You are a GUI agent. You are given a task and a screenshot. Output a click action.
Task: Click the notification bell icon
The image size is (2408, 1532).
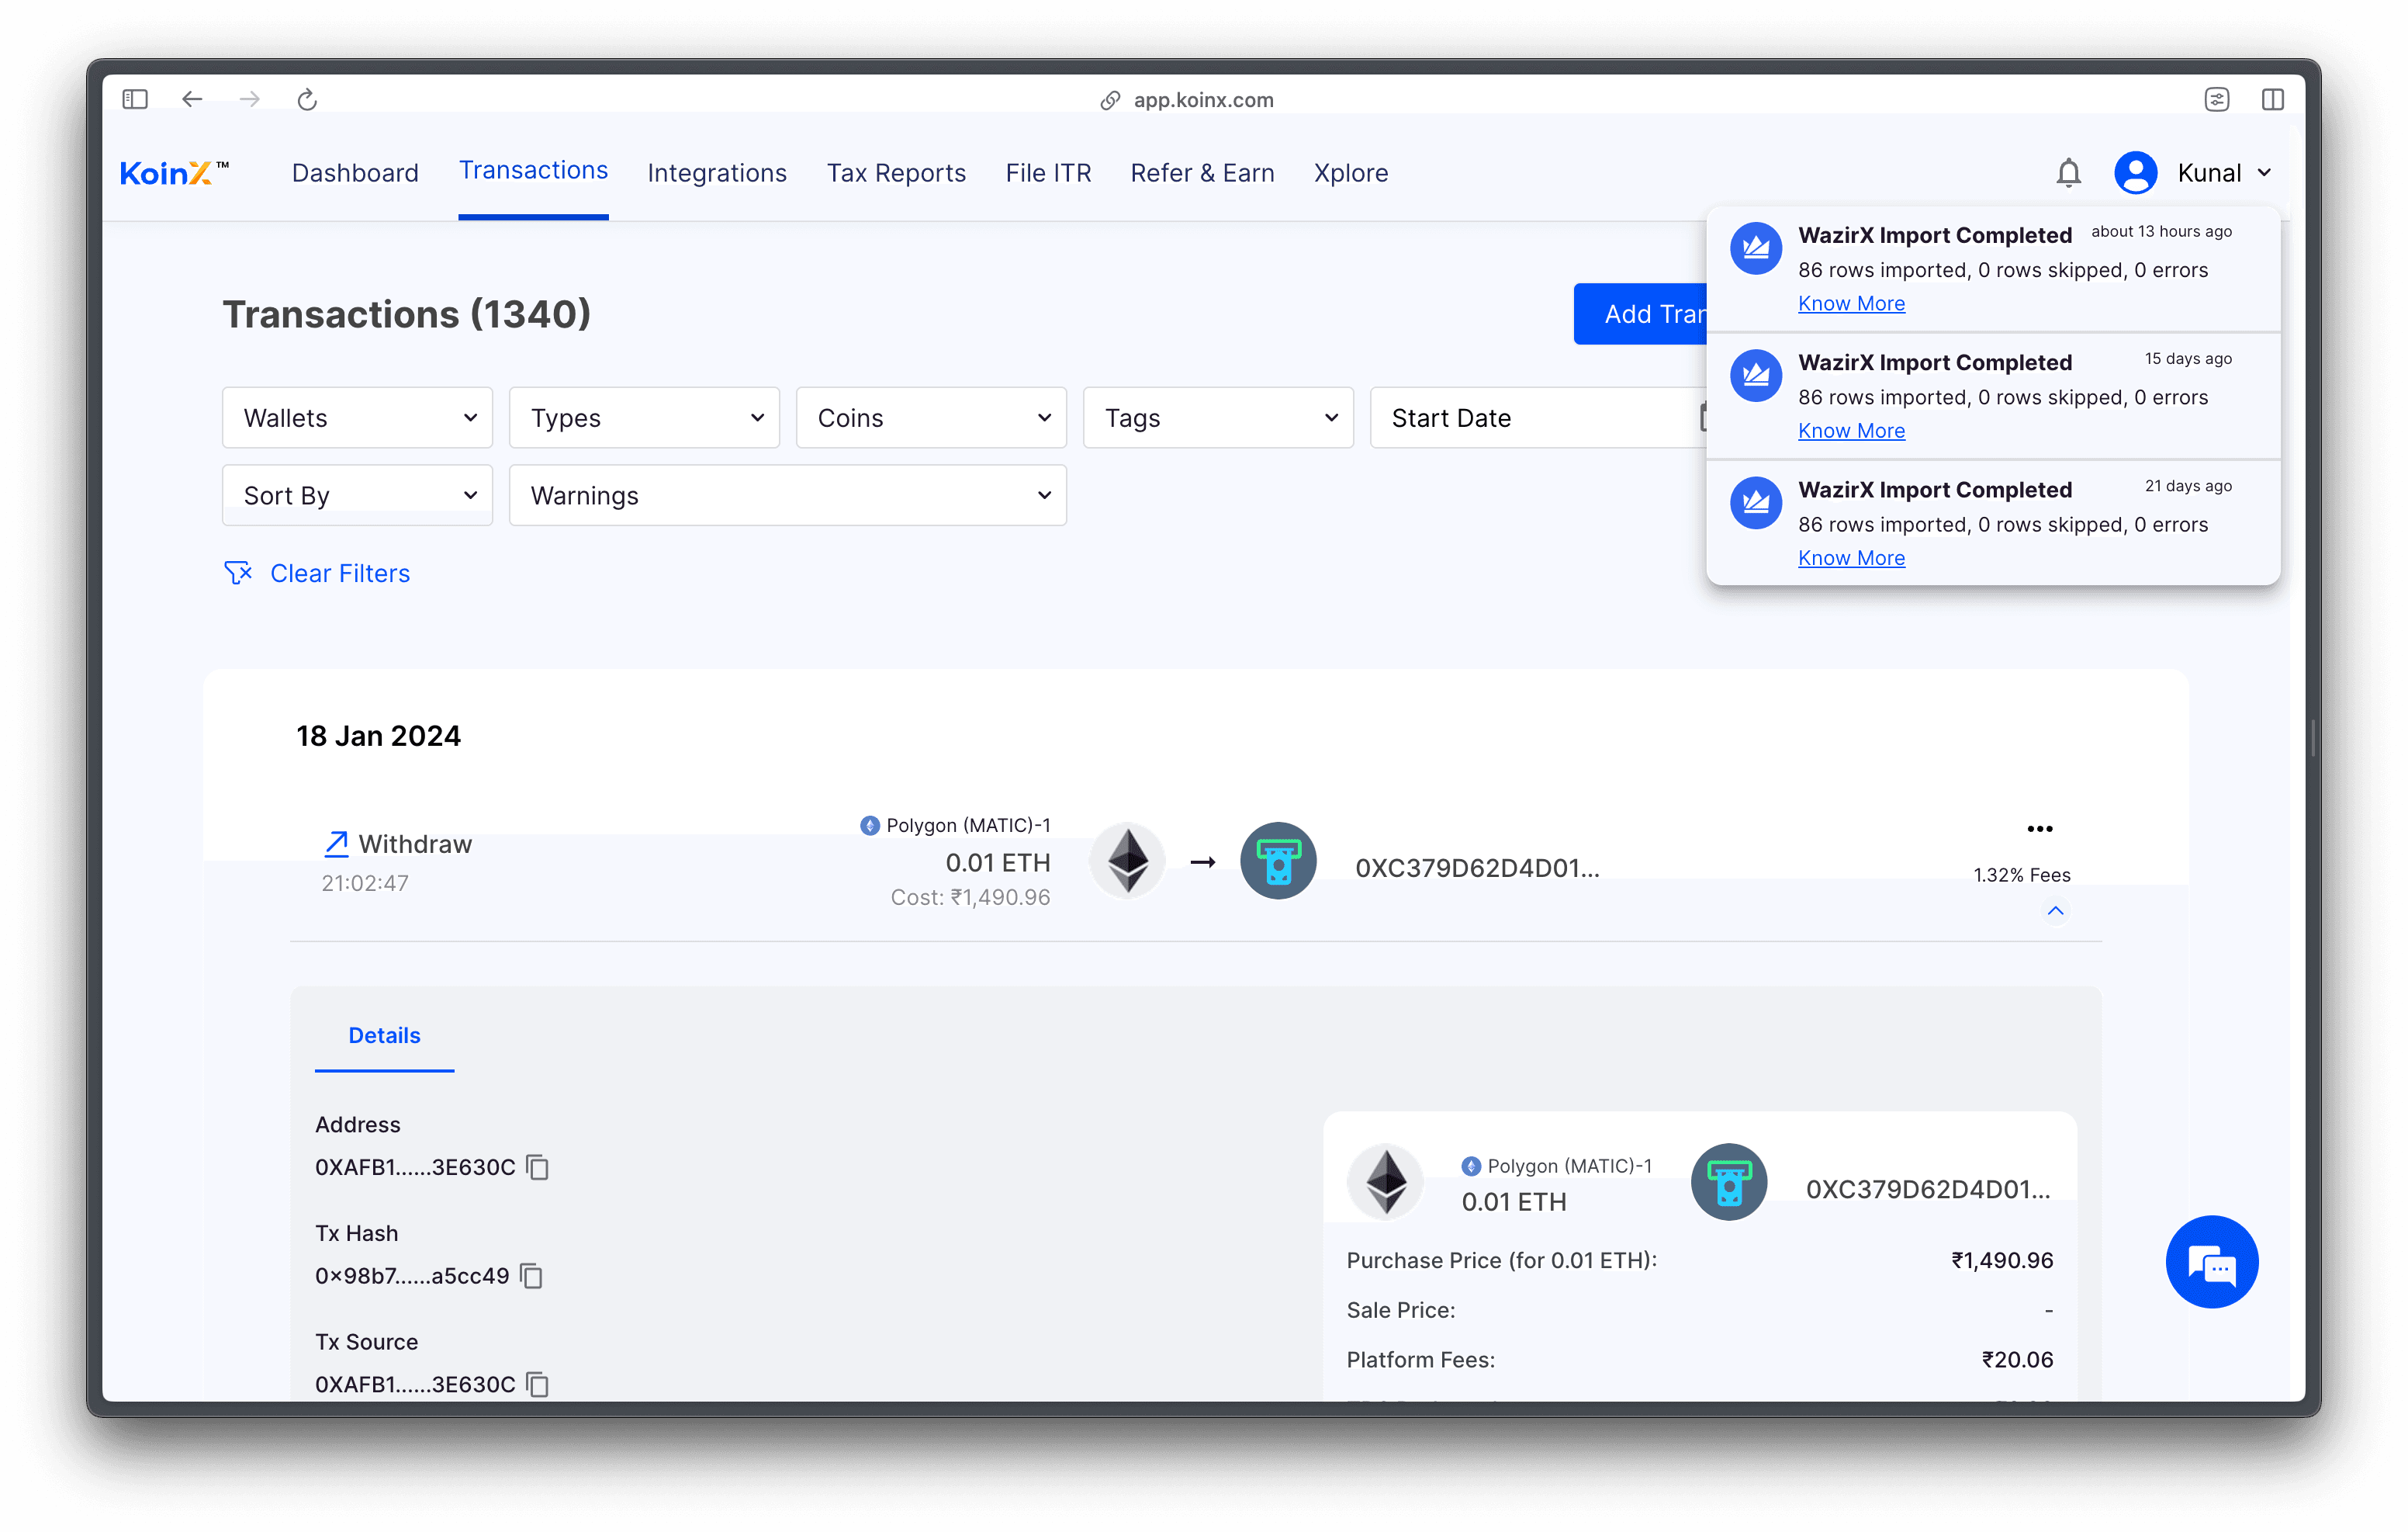coord(2068,173)
